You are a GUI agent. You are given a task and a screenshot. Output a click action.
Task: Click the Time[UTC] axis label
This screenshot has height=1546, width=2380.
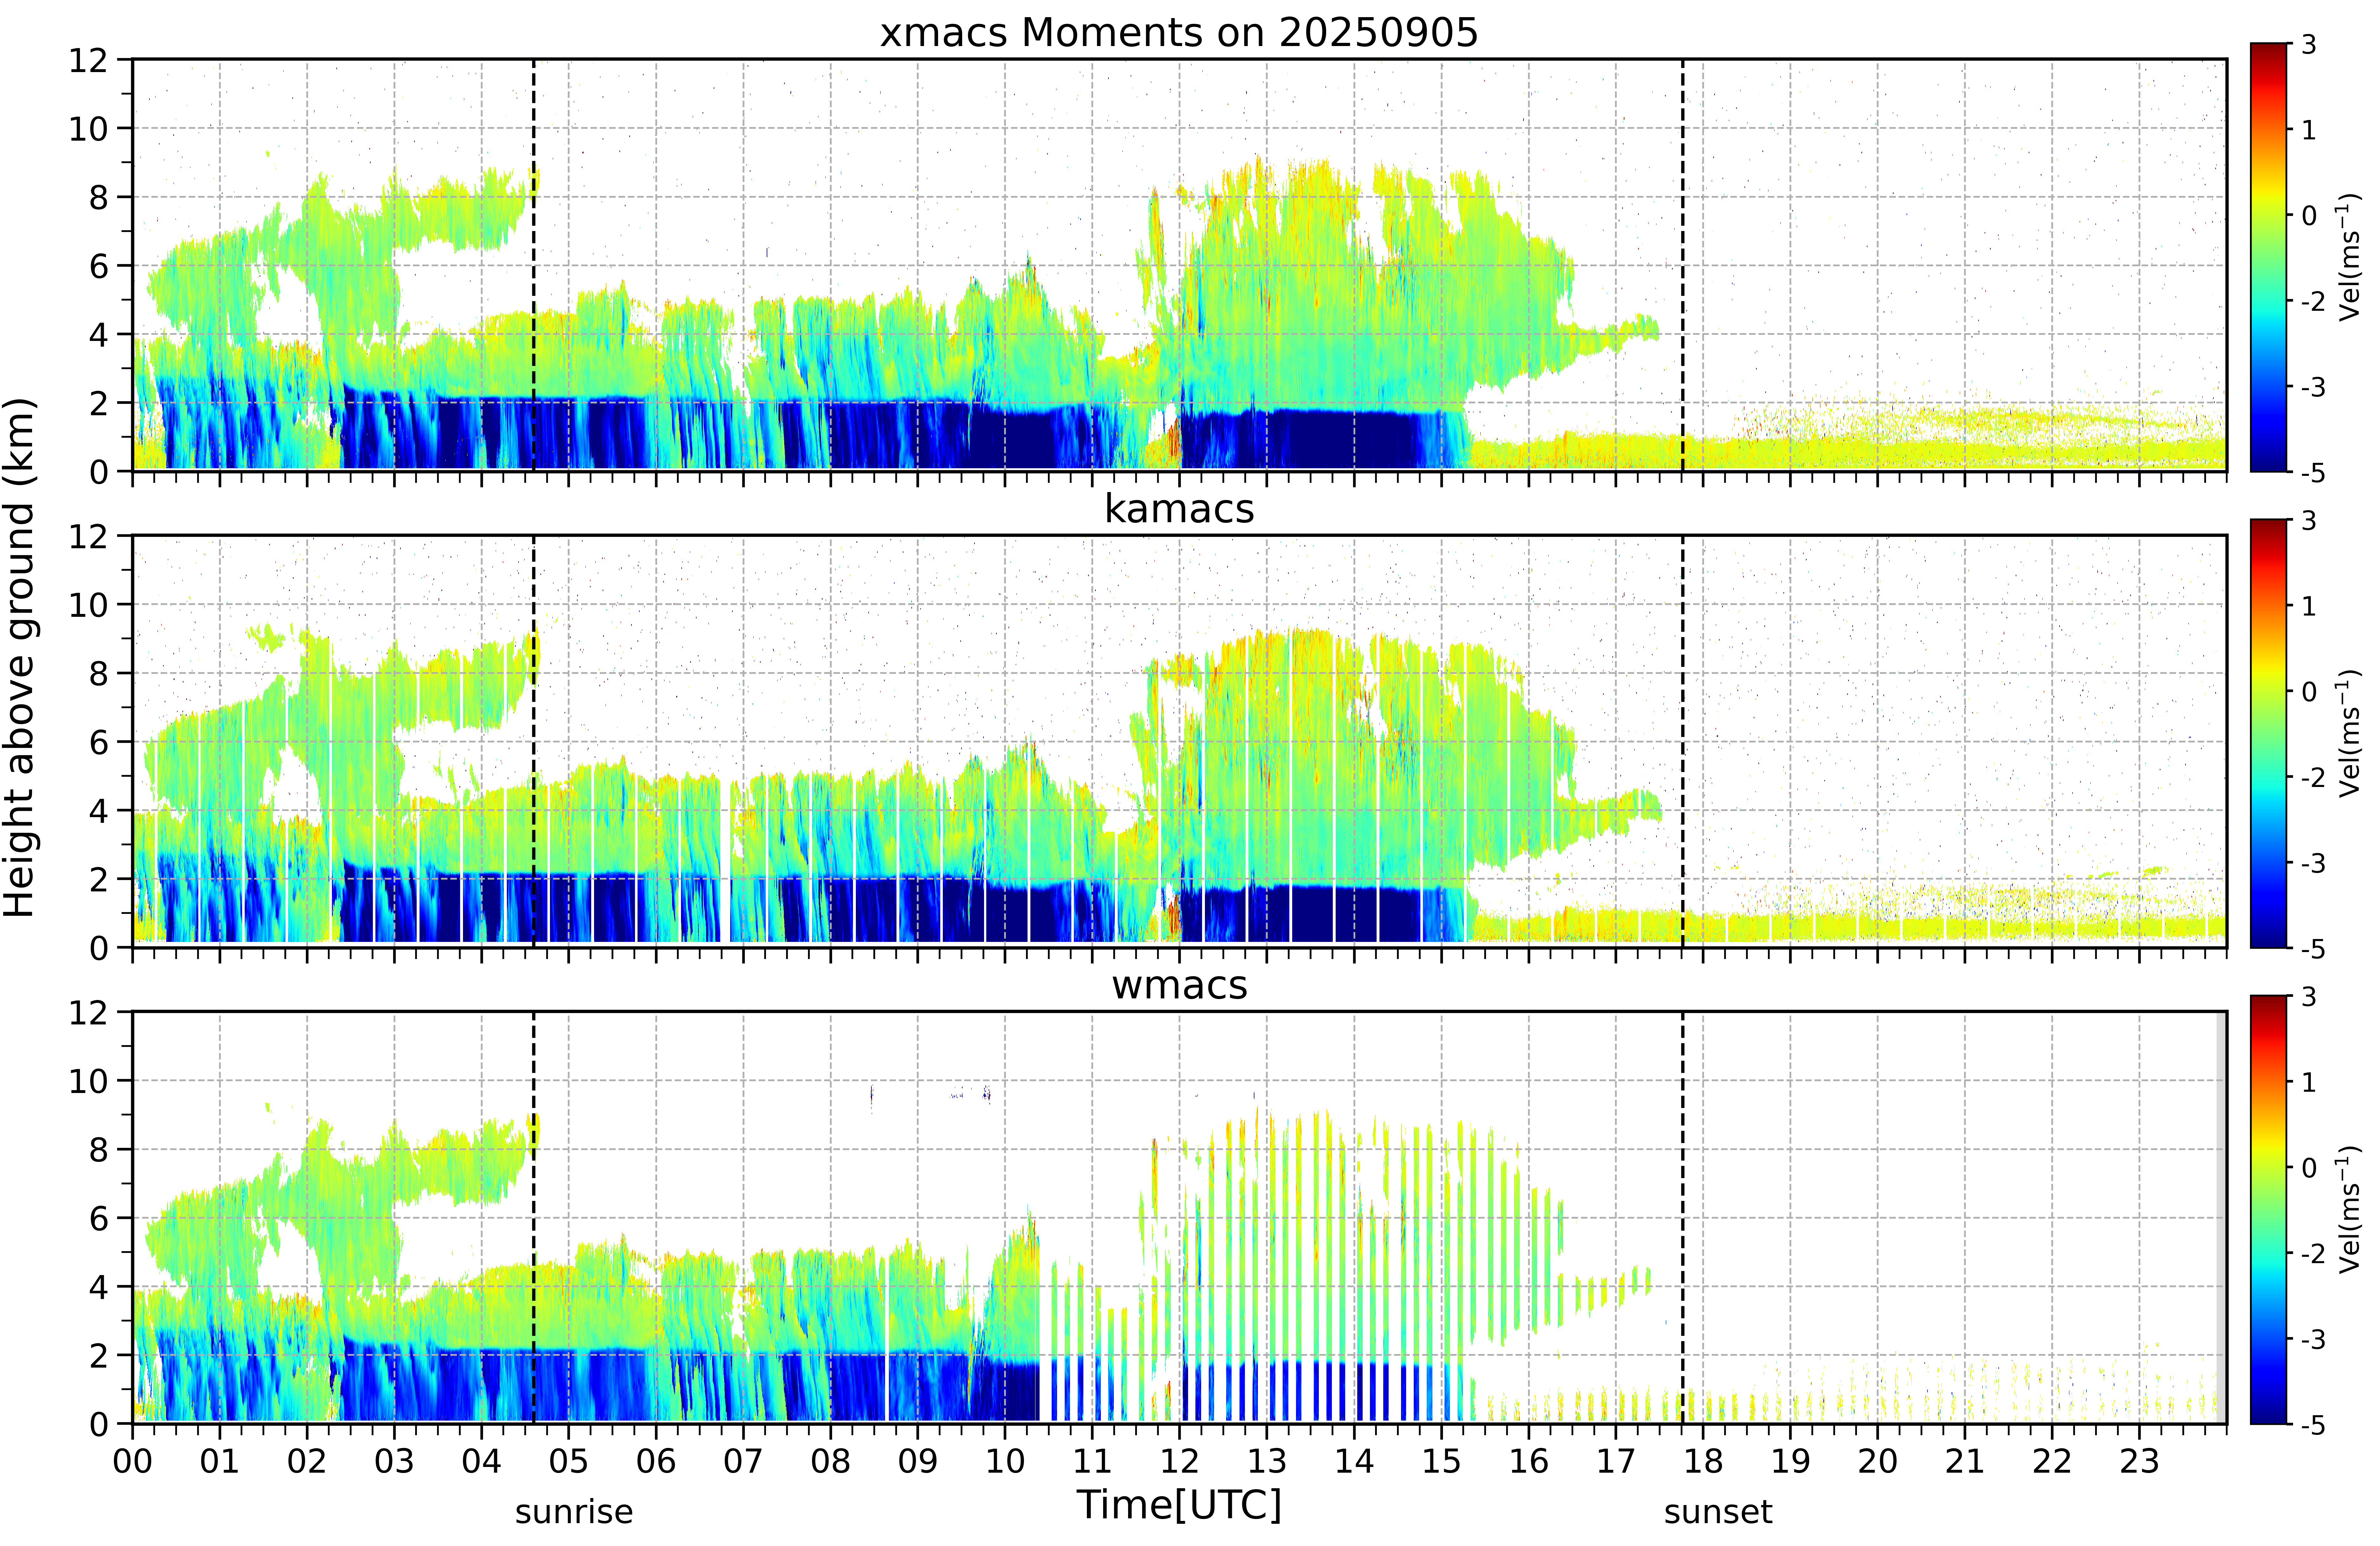pos(1179,1504)
